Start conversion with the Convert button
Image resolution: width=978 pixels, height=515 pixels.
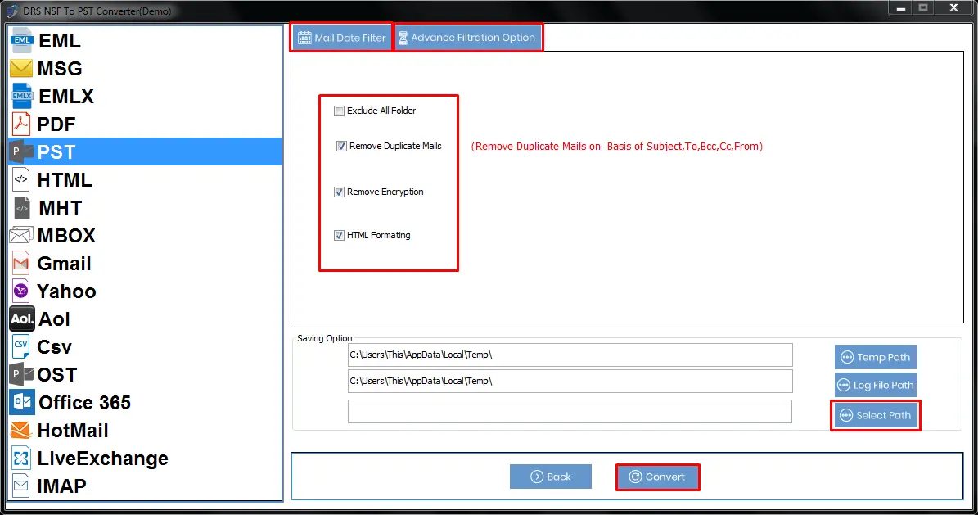tap(657, 477)
